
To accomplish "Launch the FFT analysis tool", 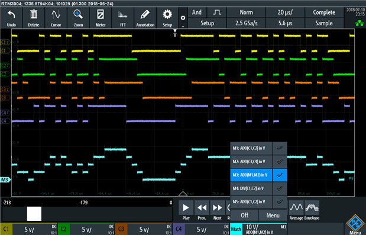I will (123, 18).
